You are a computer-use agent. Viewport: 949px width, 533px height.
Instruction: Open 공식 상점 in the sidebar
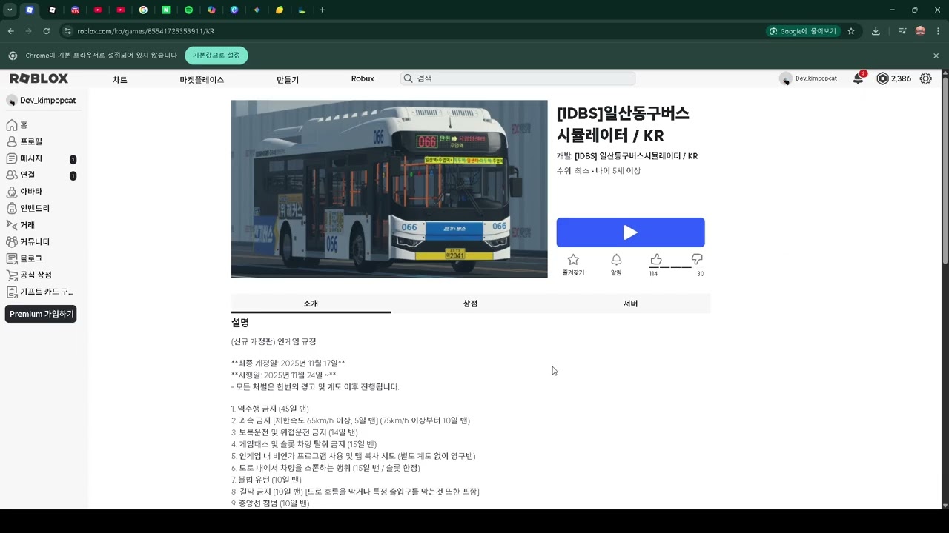(x=30, y=275)
